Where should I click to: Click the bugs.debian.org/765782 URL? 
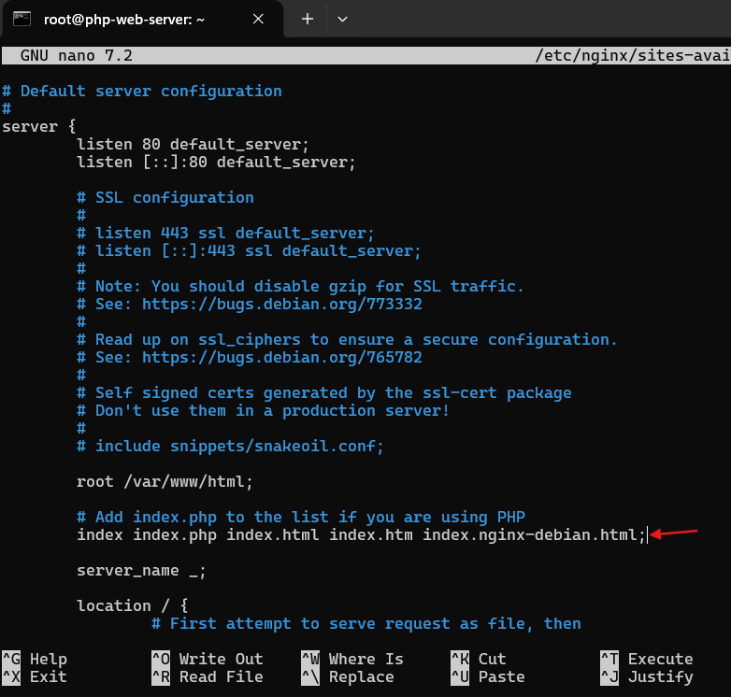281,357
